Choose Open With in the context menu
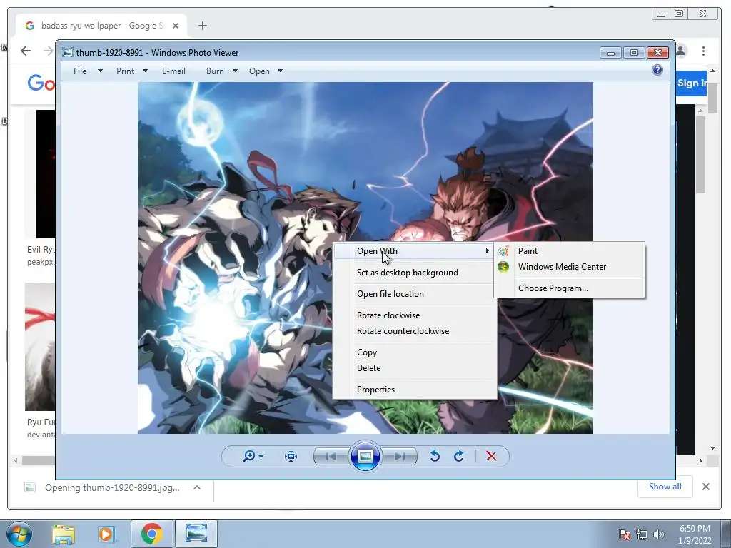The height and width of the screenshot is (548, 731). tap(414, 251)
